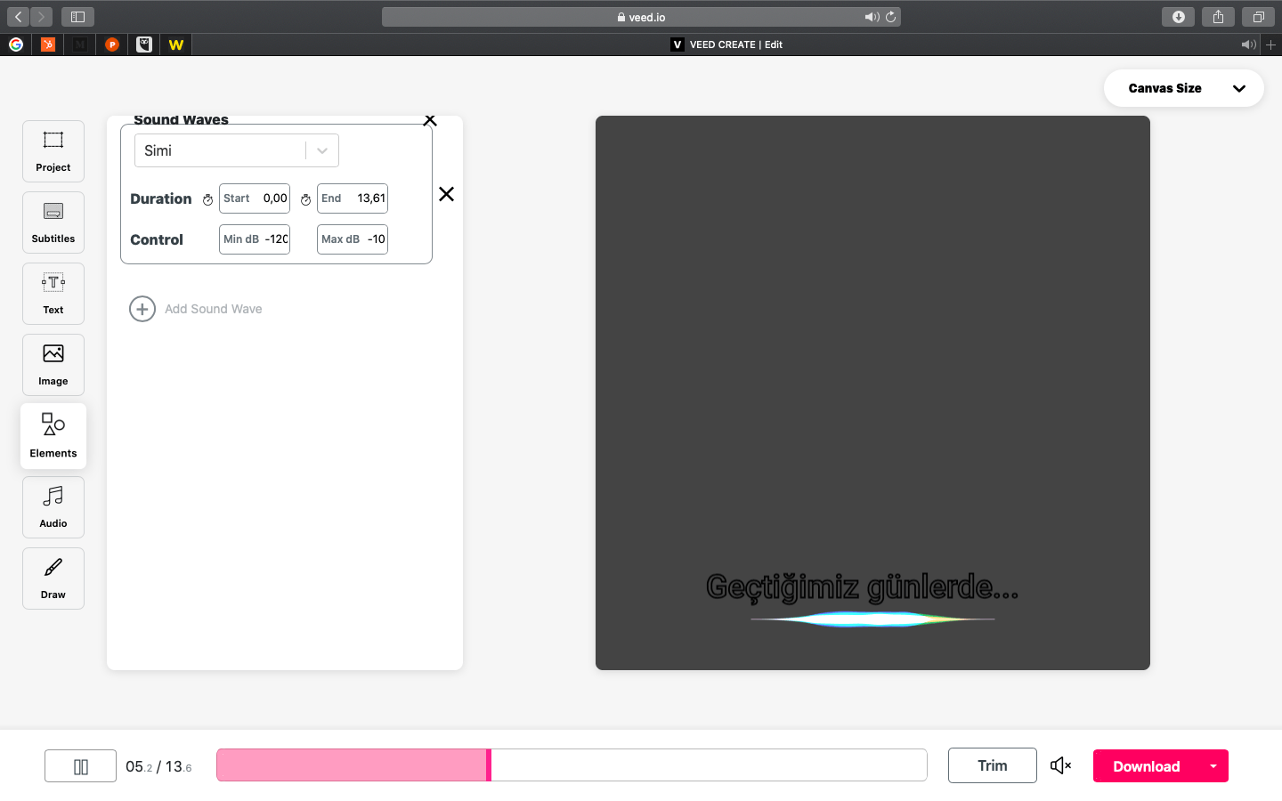1282x801 pixels.
Task: Switch to the VEED CREATE Edit tab
Action: (726, 44)
